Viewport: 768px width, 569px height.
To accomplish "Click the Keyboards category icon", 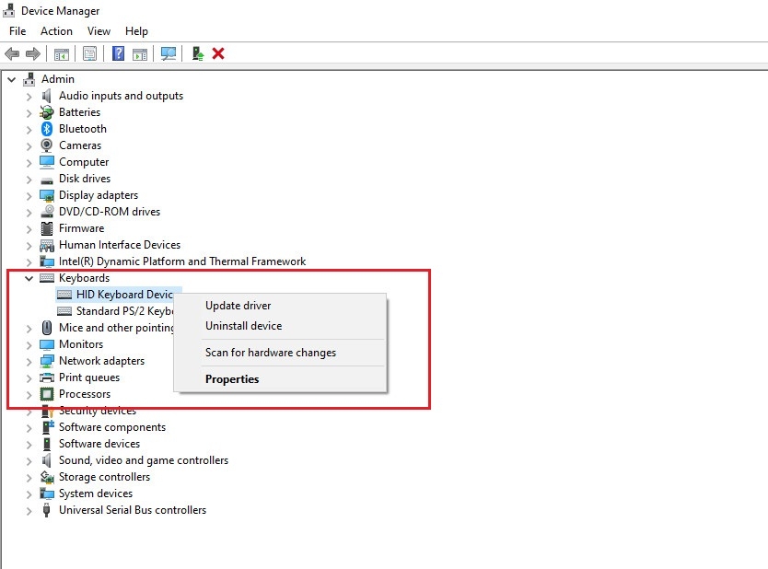I will 47,278.
